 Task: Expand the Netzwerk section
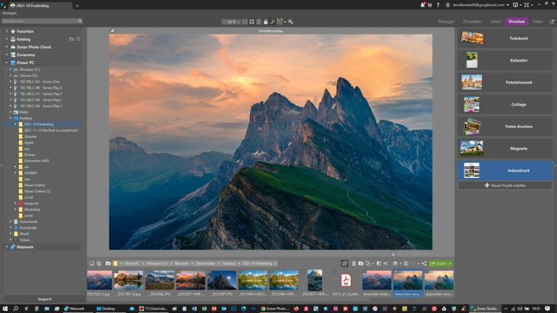point(7,247)
